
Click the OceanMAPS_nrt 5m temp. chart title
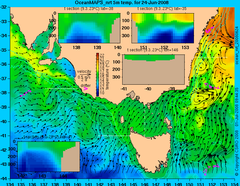(x=122, y=3)
